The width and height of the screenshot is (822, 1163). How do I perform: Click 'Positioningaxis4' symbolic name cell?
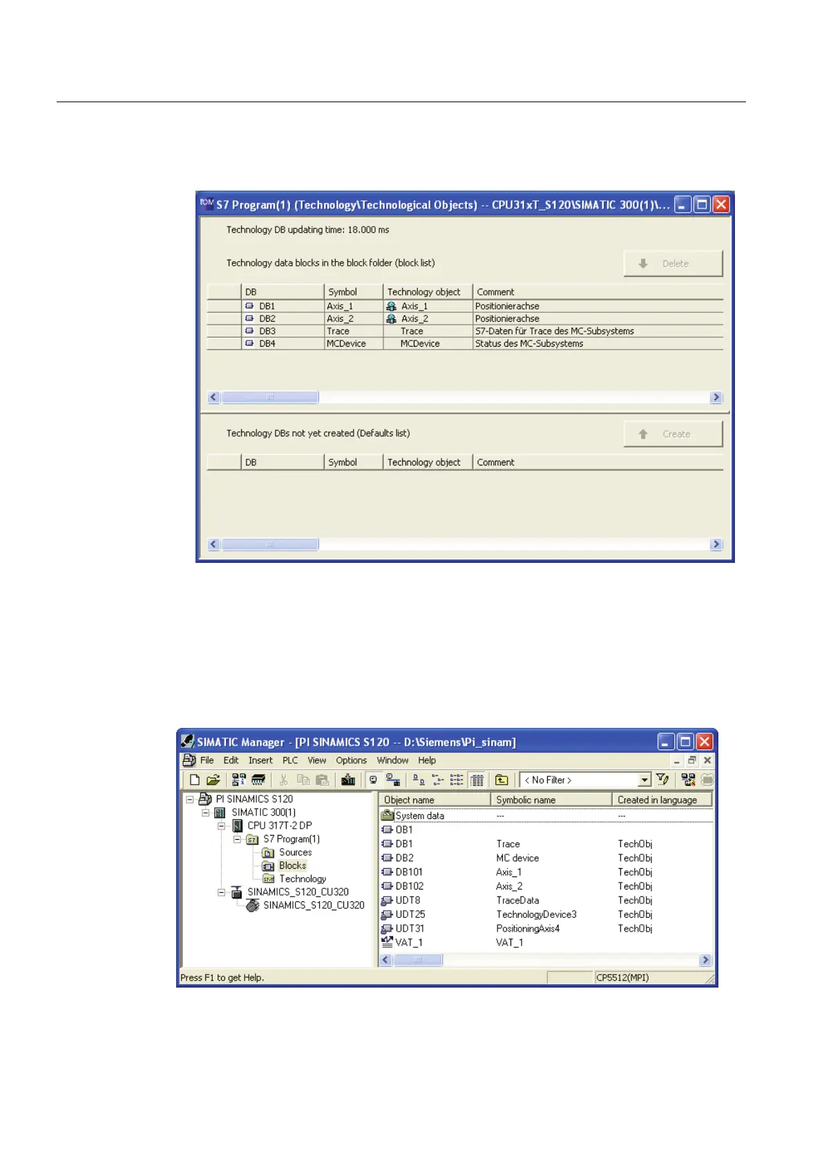pyautogui.click(x=528, y=929)
